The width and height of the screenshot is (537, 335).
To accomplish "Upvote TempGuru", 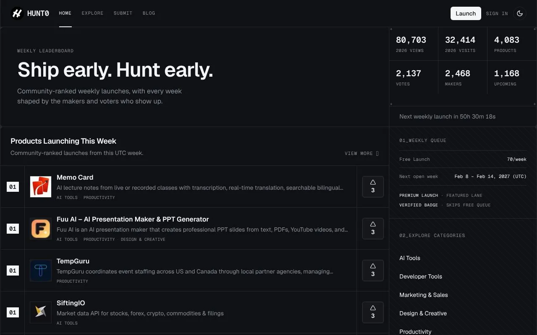I will click(373, 271).
